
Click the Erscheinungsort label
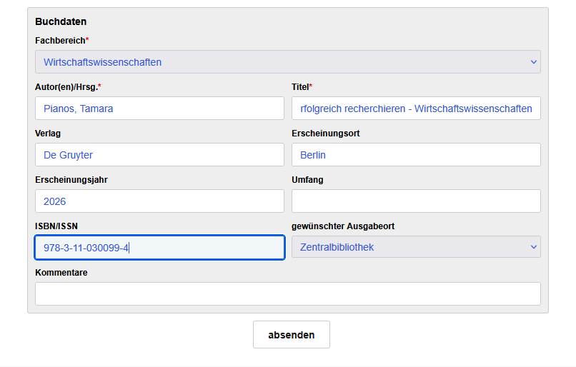[325, 134]
